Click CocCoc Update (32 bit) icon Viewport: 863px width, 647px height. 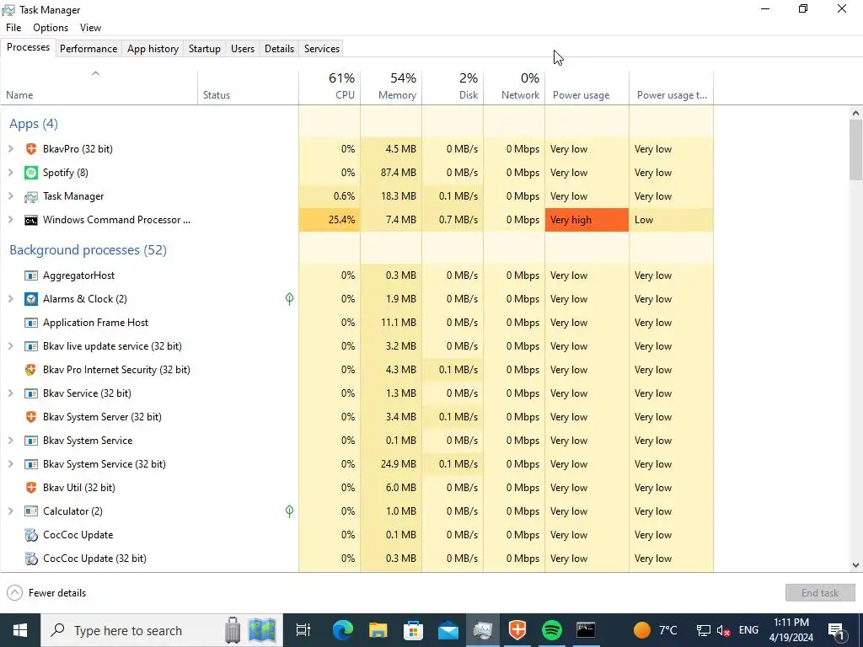coord(31,559)
